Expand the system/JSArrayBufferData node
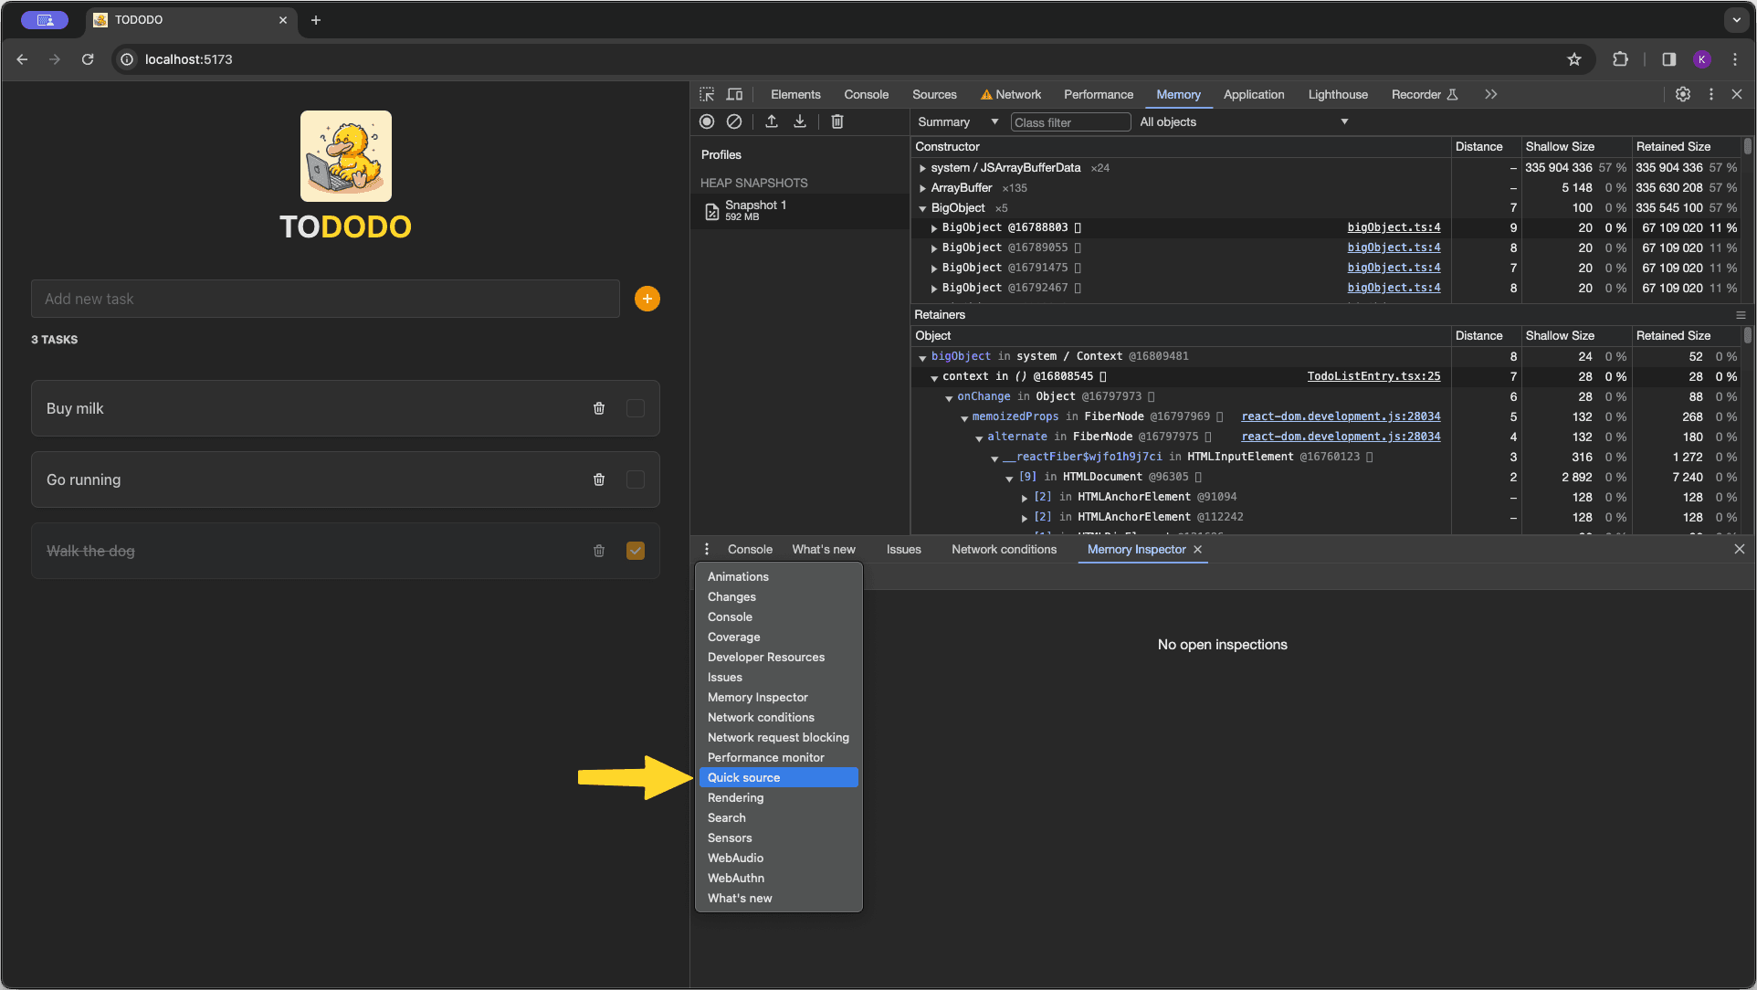 coord(922,166)
